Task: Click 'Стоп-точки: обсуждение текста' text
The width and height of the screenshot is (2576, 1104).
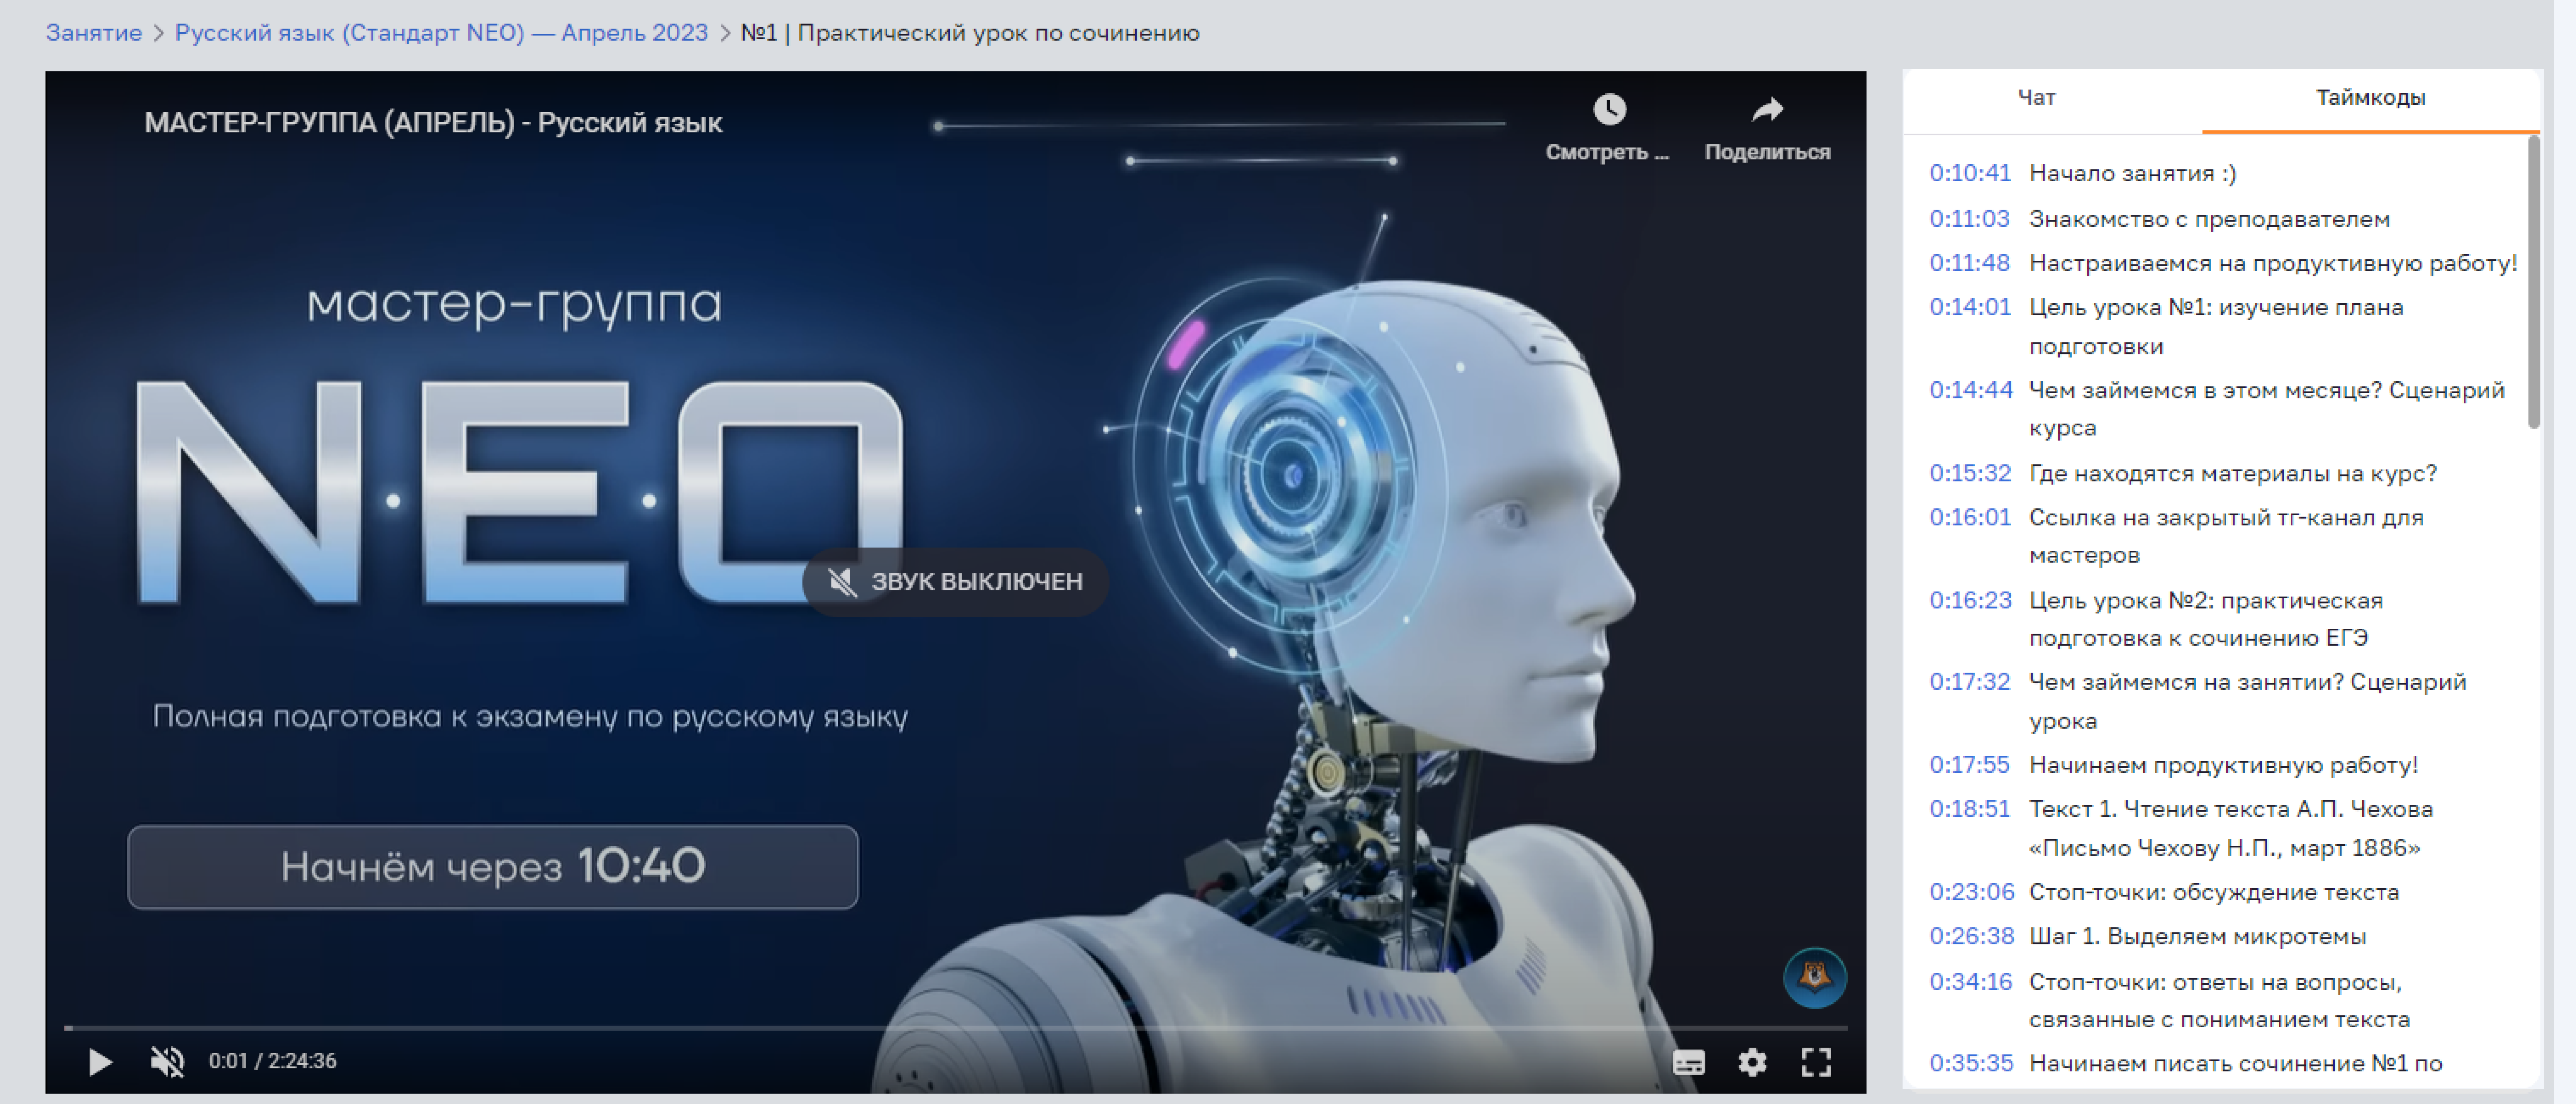Action: (x=2214, y=892)
